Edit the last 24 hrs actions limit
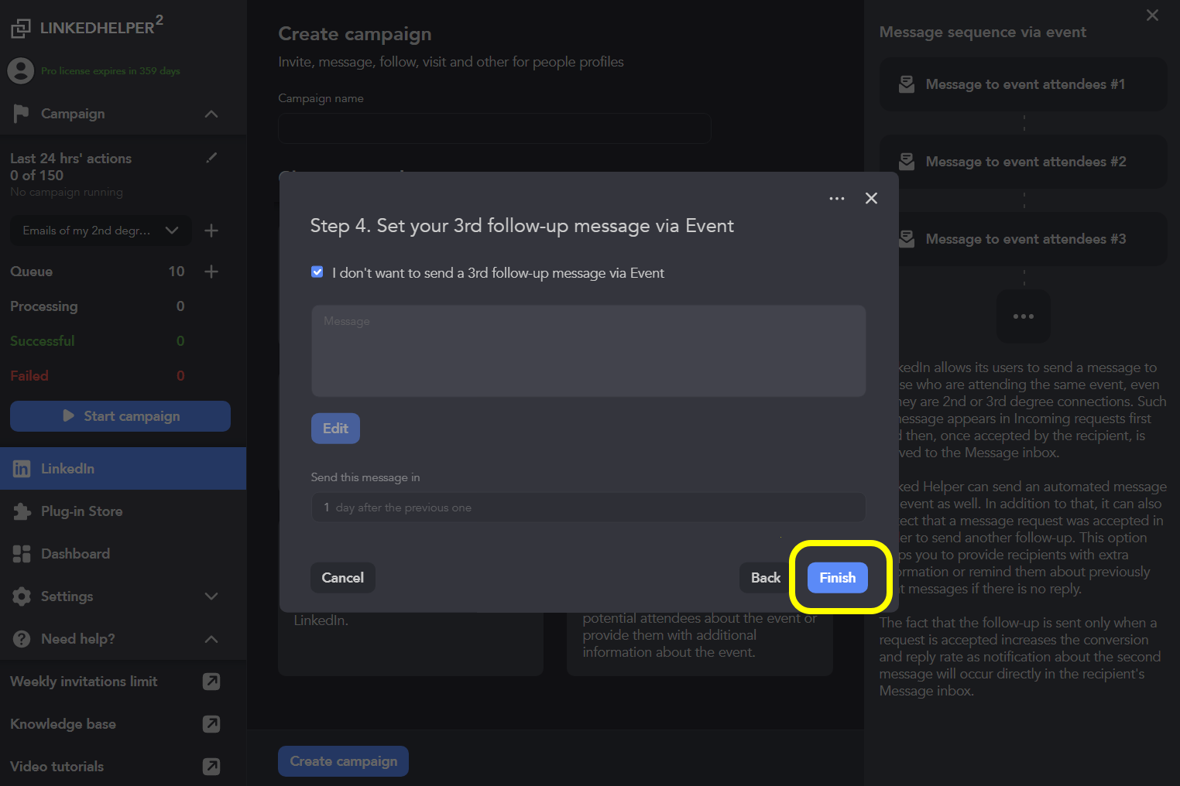The image size is (1180, 786). (x=211, y=158)
